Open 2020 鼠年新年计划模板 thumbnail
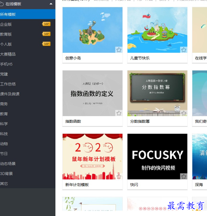This screenshot has width=207, height=216. pos(93,156)
